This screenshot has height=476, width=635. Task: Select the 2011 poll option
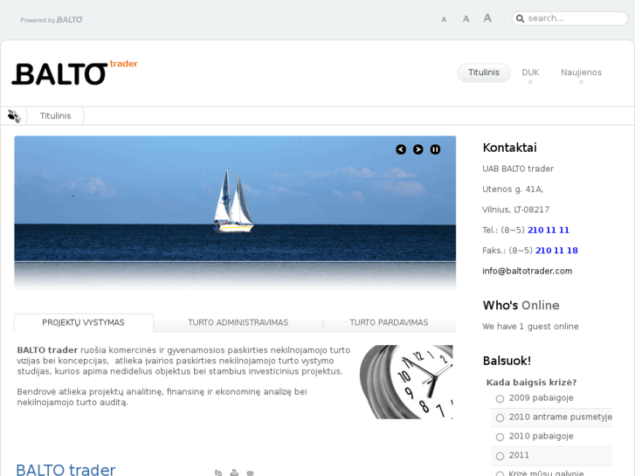(500, 456)
